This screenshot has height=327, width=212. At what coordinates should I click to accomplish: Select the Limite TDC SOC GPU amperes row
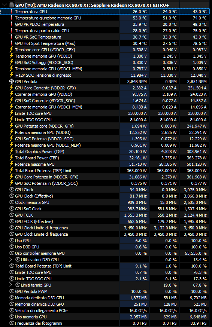(x=105, y=120)
